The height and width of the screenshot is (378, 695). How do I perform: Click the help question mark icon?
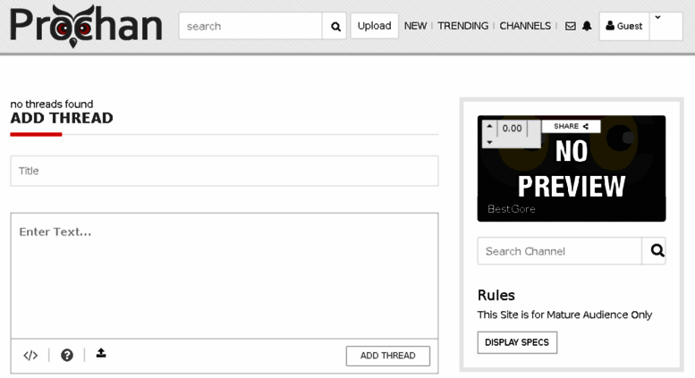67,356
